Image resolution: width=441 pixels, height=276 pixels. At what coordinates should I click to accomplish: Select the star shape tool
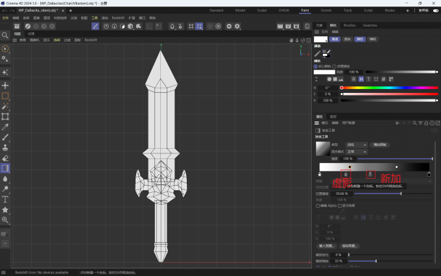pos(5,210)
